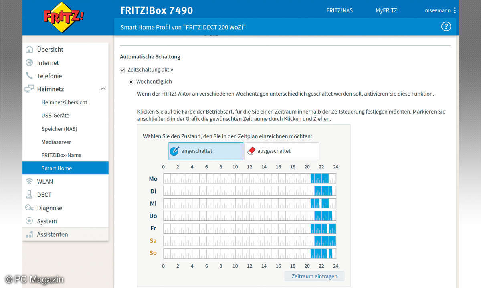Click the Diagnose stethoscope icon
Screen dimensions: 481x288
click(x=29, y=208)
